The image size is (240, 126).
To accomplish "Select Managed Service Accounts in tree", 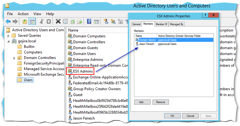I will (44, 69).
